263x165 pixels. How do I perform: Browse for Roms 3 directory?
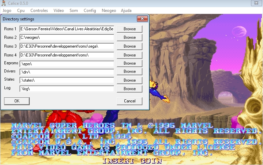[x=129, y=46]
